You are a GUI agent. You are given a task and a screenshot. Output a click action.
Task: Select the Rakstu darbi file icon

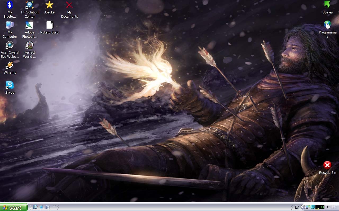pyautogui.click(x=50, y=27)
